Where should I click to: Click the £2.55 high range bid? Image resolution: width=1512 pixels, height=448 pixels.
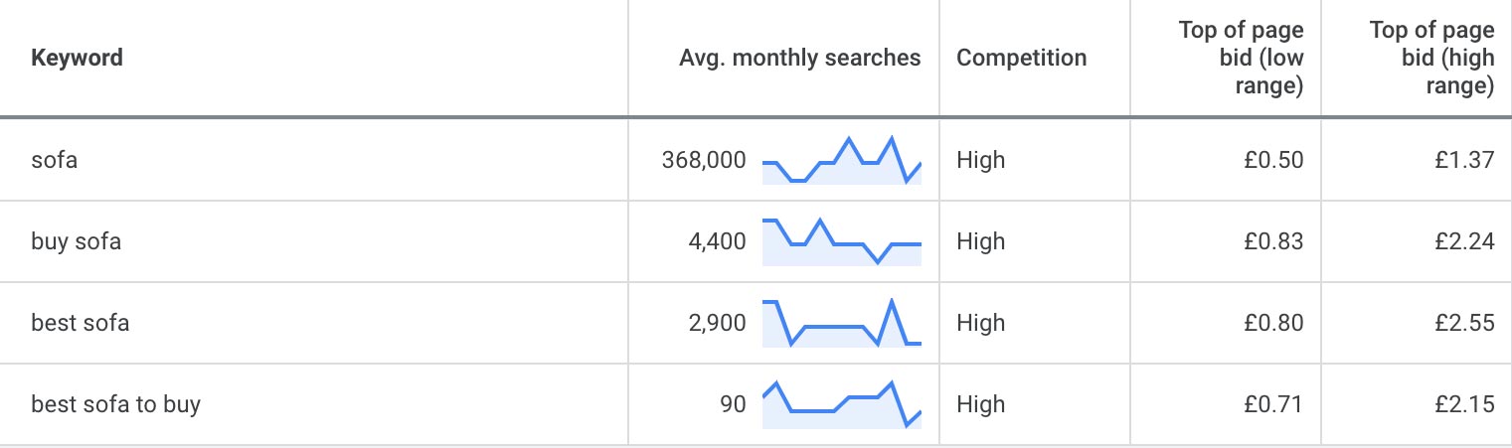pos(1464,323)
